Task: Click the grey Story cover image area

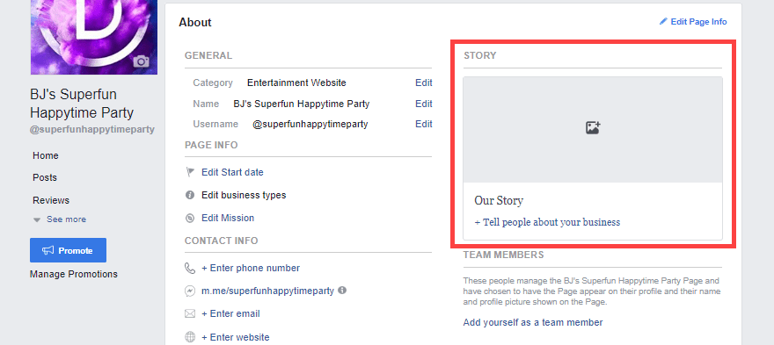Action: (593, 130)
